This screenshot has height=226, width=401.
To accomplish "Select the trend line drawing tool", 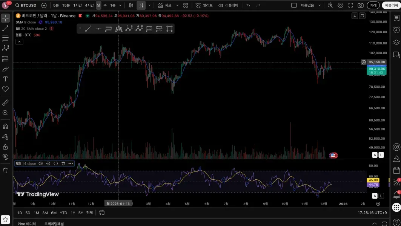I will click(x=5, y=28).
